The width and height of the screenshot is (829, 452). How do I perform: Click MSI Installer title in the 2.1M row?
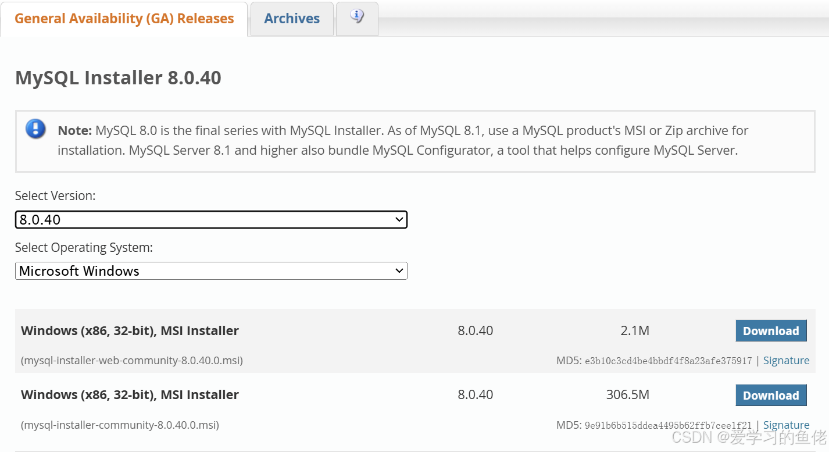pos(130,331)
